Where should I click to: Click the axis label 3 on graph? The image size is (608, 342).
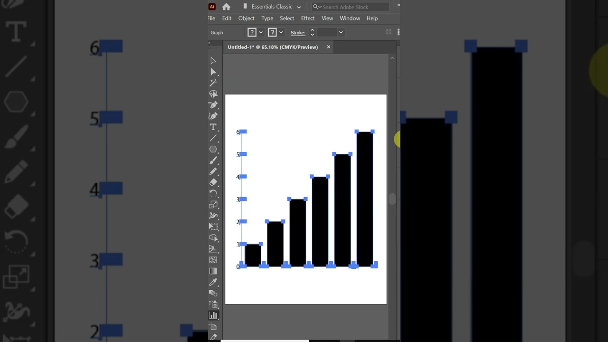[238, 199]
